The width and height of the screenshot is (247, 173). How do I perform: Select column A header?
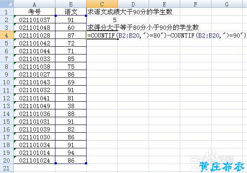pyautogui.click(x=35, y=4)
